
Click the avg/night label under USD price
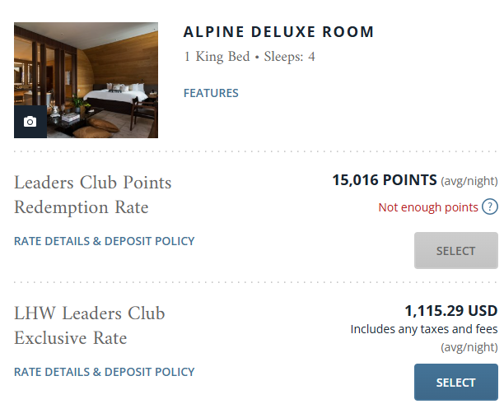click(x=469, y=347)
